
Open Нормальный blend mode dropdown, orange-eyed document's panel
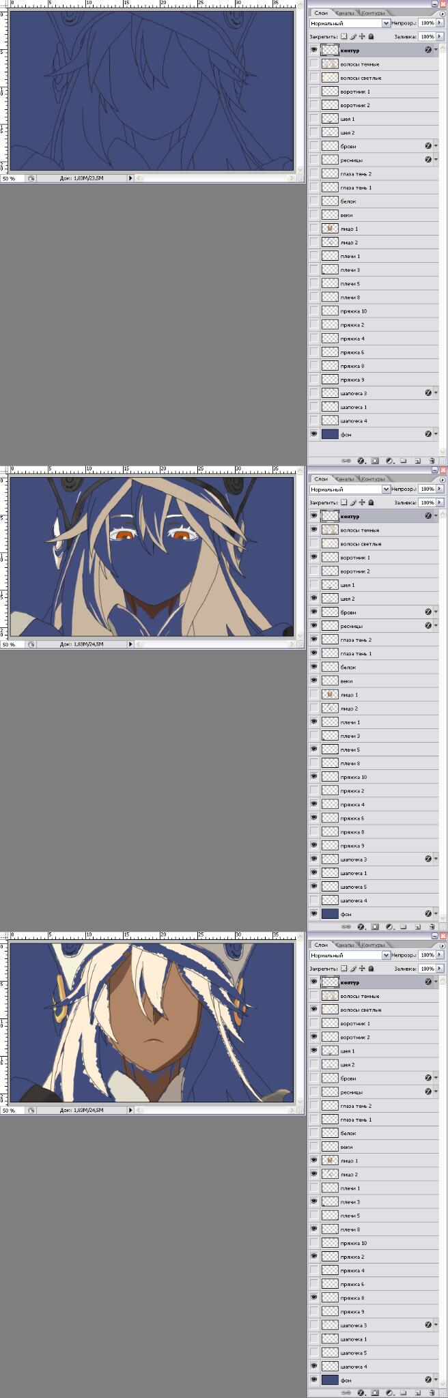tap(386, 489)
